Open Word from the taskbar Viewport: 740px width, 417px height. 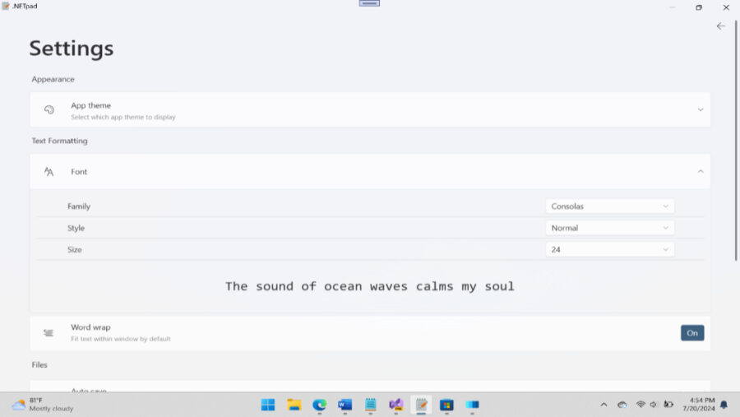345,405
